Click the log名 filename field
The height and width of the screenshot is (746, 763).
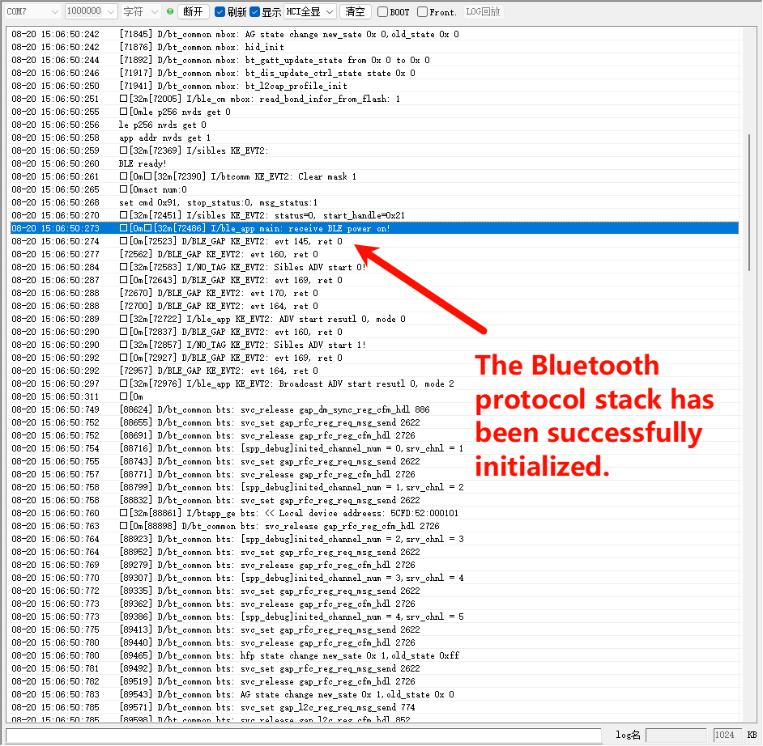pos(676,735)
